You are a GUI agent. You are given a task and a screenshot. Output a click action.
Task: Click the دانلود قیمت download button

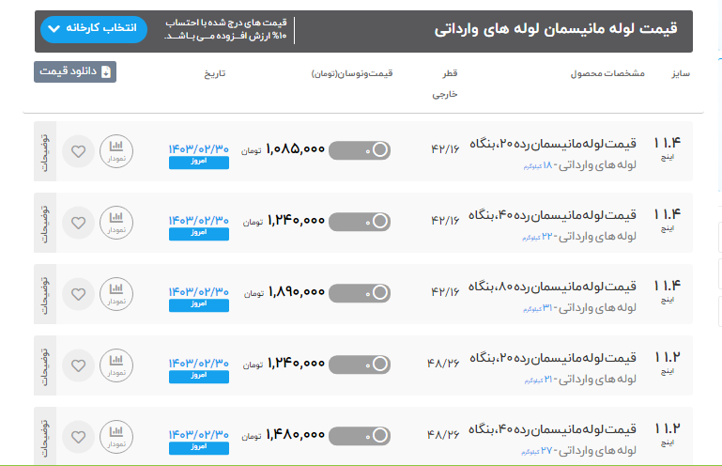[x=75, y=72]
